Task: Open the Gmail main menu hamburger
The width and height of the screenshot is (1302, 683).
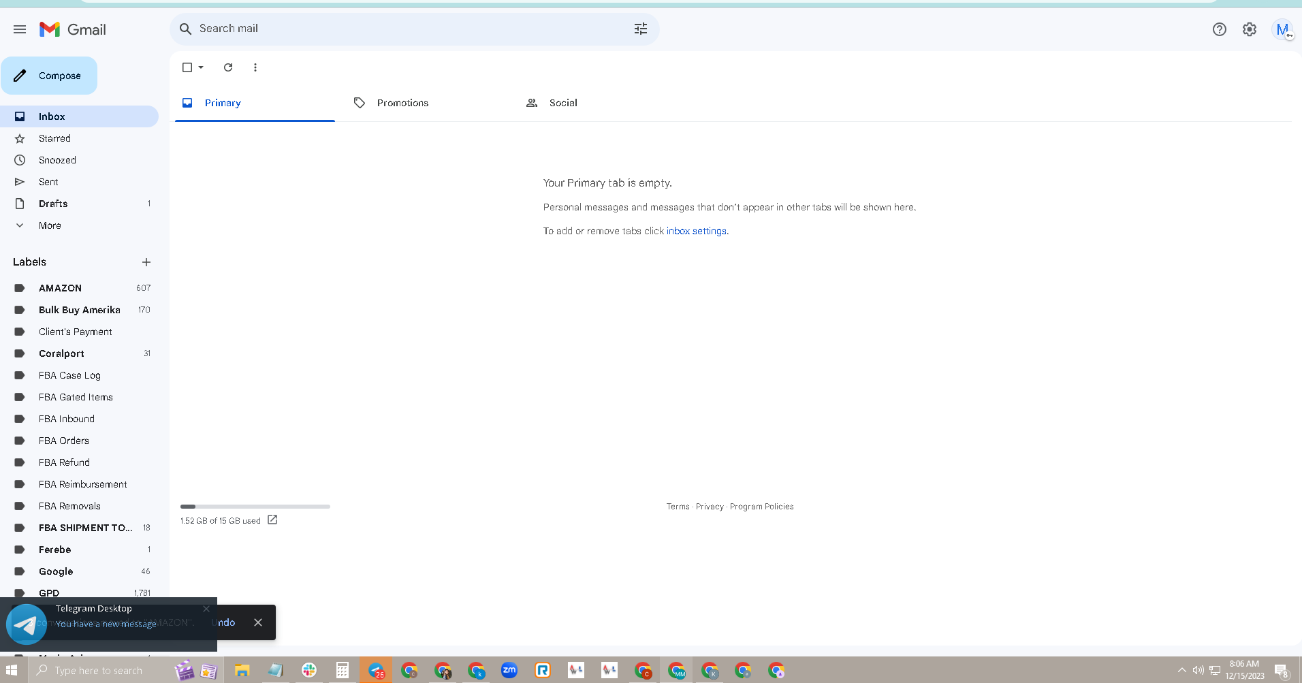Action: pos(20,29)
